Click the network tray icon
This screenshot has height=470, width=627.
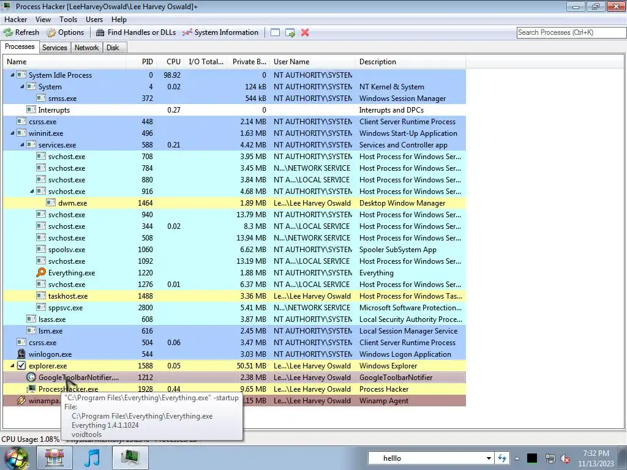click(x=550, y=458)
